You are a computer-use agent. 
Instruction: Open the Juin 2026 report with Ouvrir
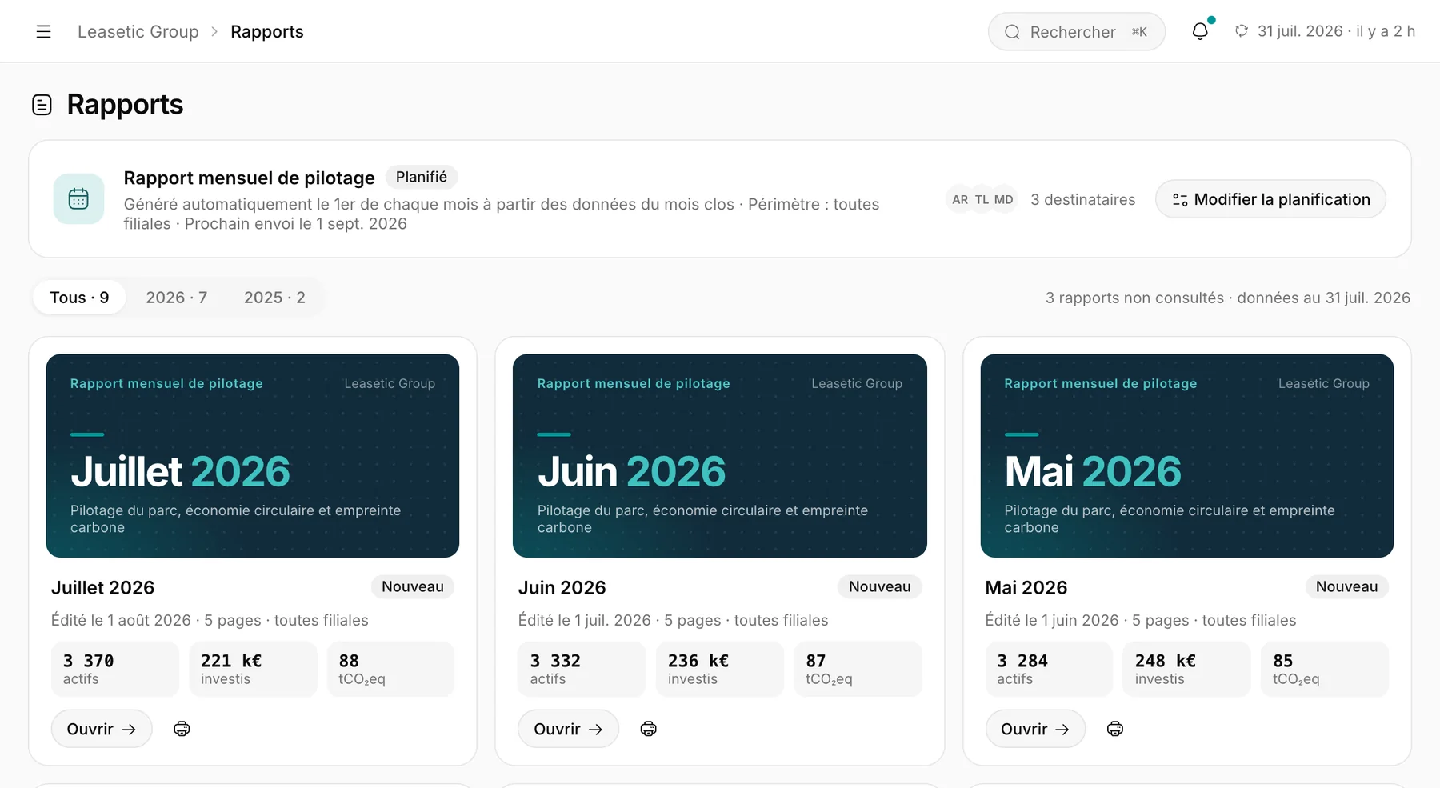click(568, 729)
